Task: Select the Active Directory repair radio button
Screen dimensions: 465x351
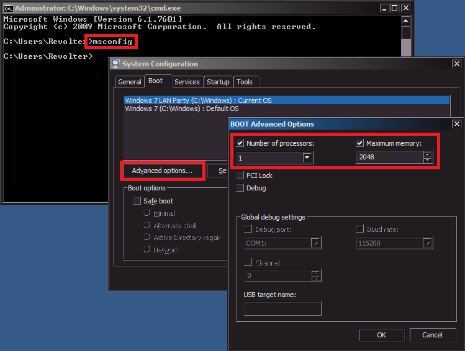Action: click(147, 237)
